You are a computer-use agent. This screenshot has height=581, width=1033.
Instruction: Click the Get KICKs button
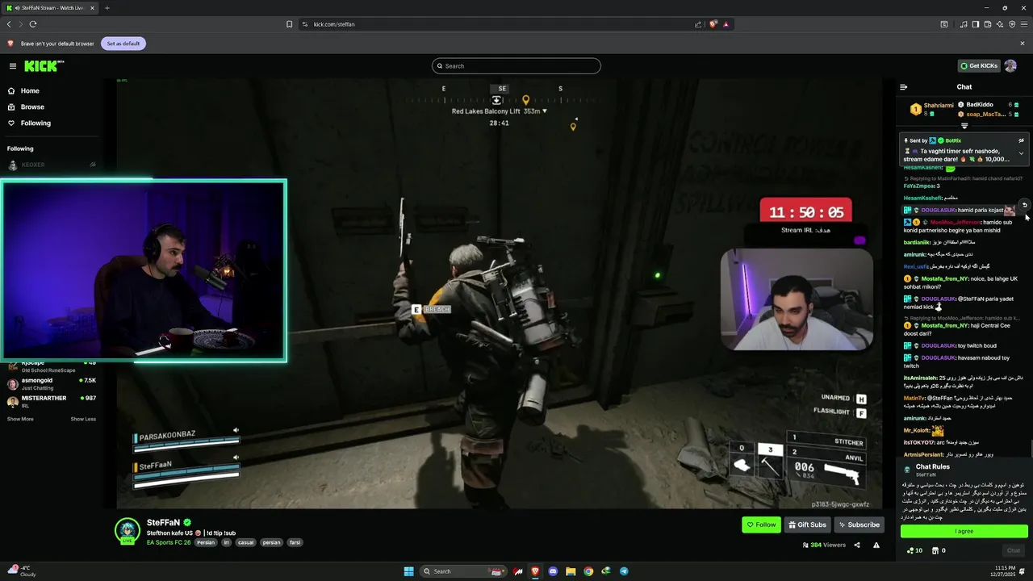978,66
